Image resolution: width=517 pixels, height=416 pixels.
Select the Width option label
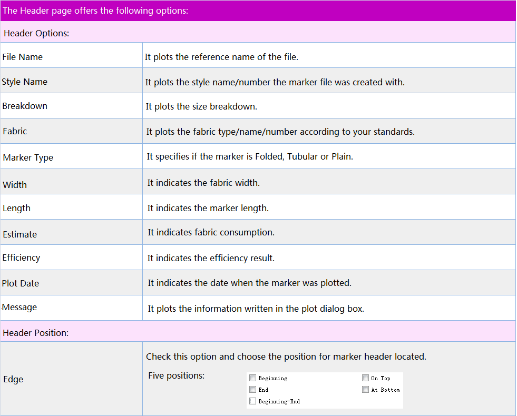[15, 185]
